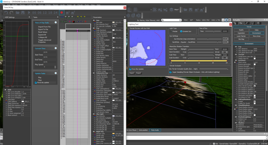268x145 pixels.
Task: Click the red Record button in Time Of Day
Action: pos(62,12)
